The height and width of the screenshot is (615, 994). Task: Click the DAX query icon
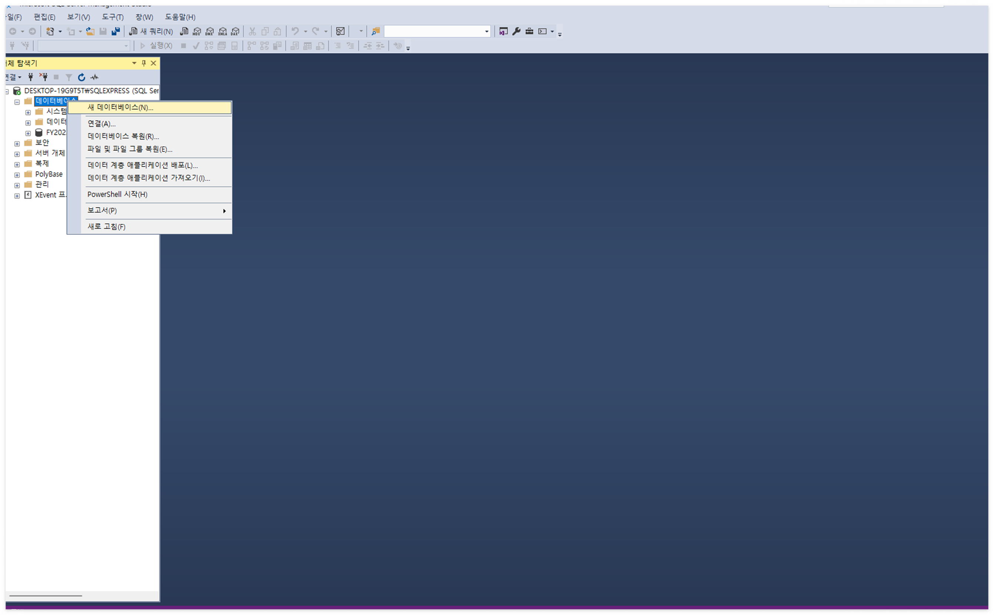235,31
